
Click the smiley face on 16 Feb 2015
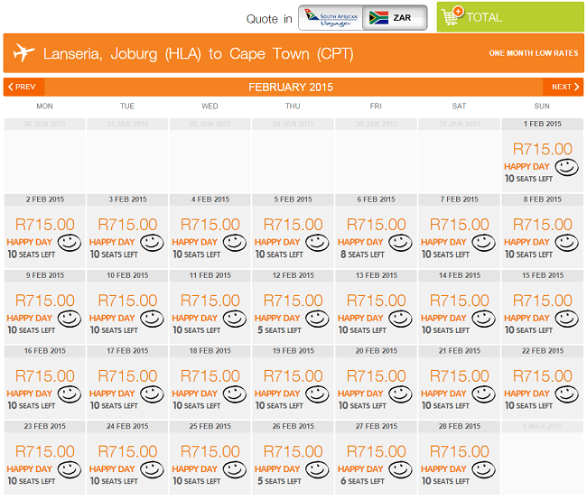[70, 394]
